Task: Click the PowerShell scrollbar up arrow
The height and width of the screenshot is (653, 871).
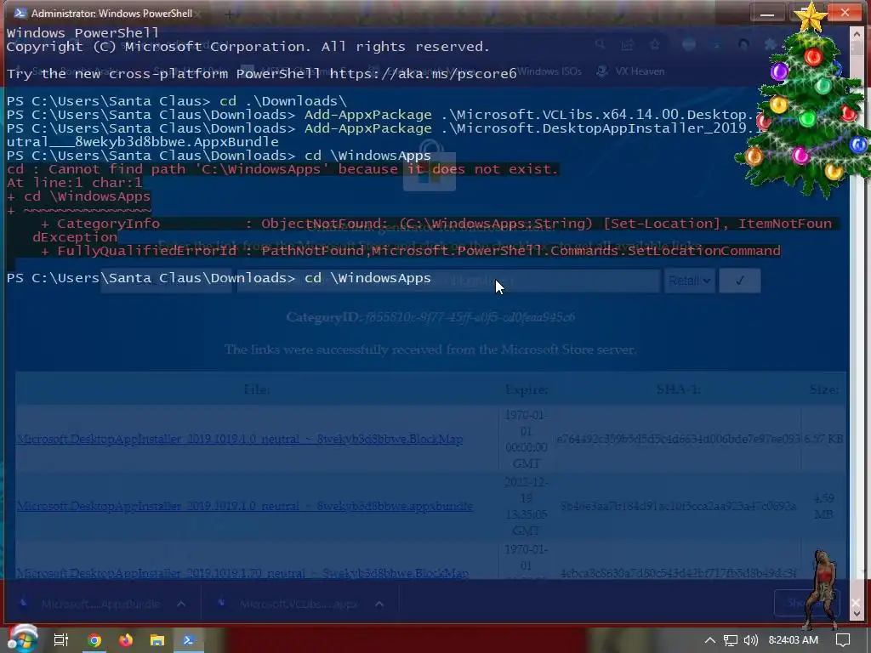Action: click(856, 35)
